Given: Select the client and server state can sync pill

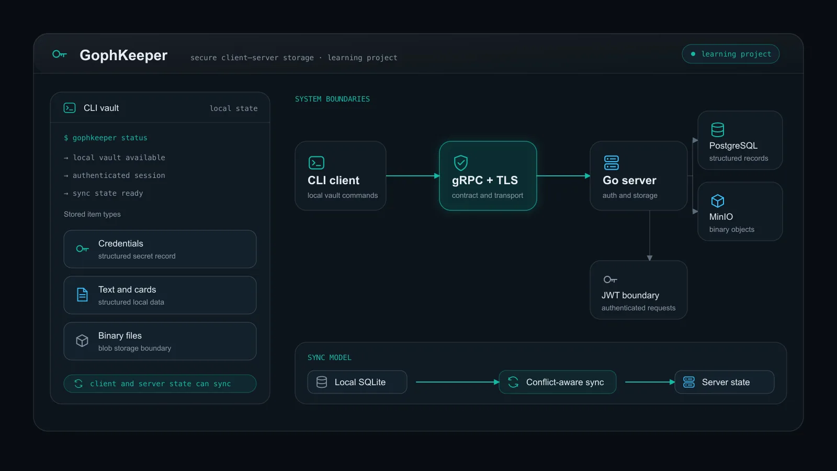Looking at the screenshot, I should (x=160, y=384).
